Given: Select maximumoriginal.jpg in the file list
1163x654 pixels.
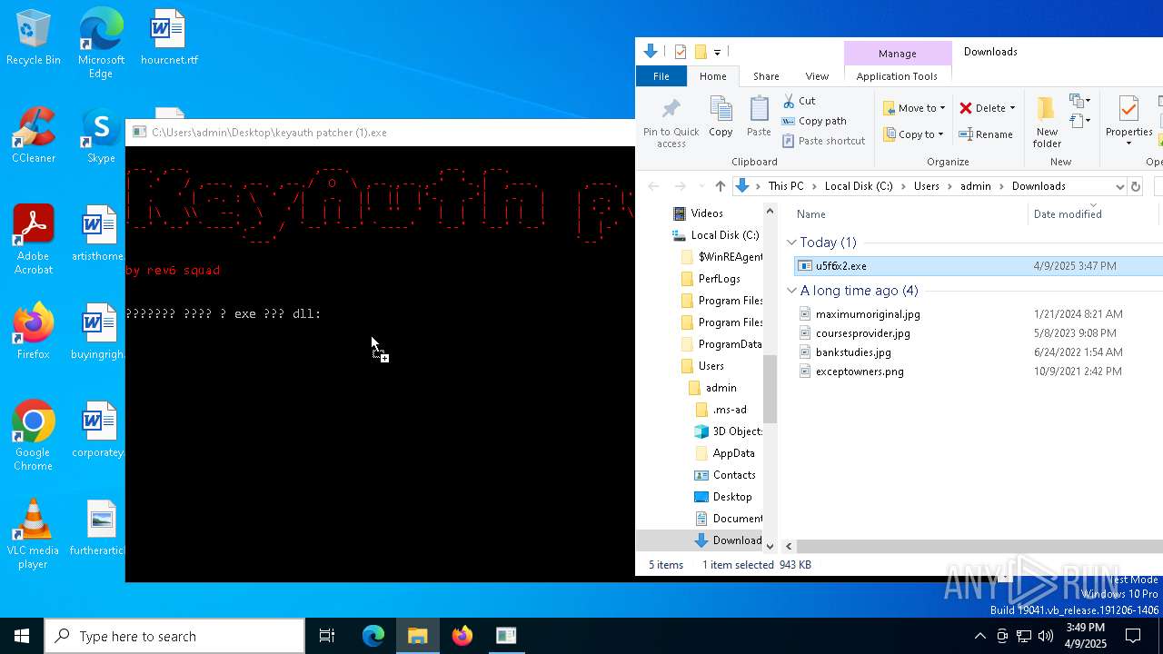Looking at the screenshot, I should click(x=868, y=314).
